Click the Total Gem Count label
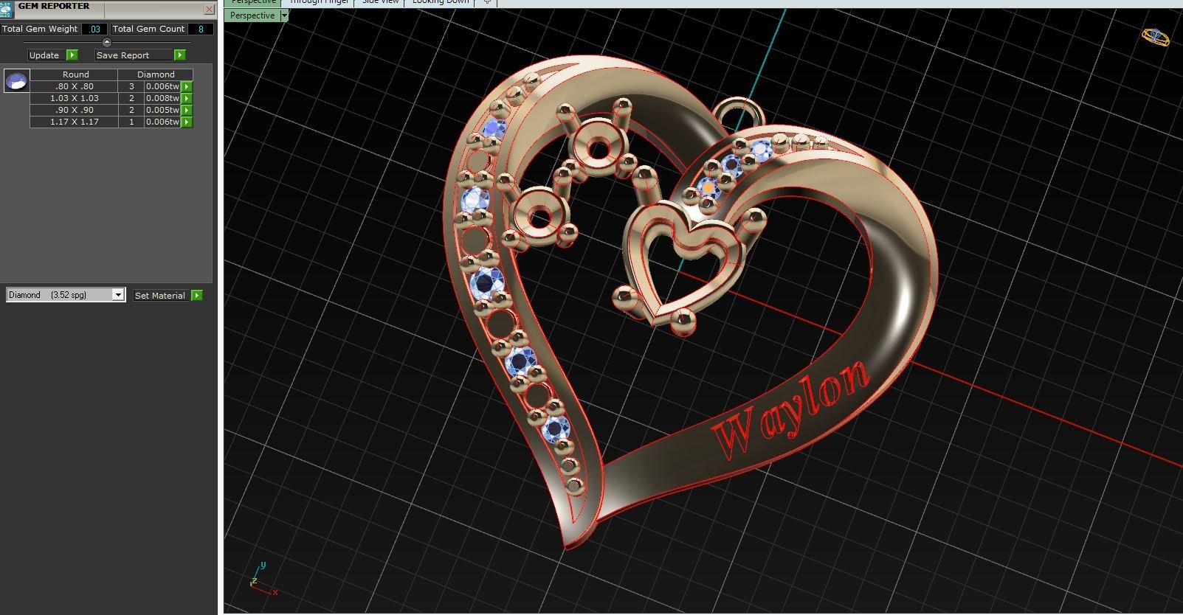 [148, 29]
